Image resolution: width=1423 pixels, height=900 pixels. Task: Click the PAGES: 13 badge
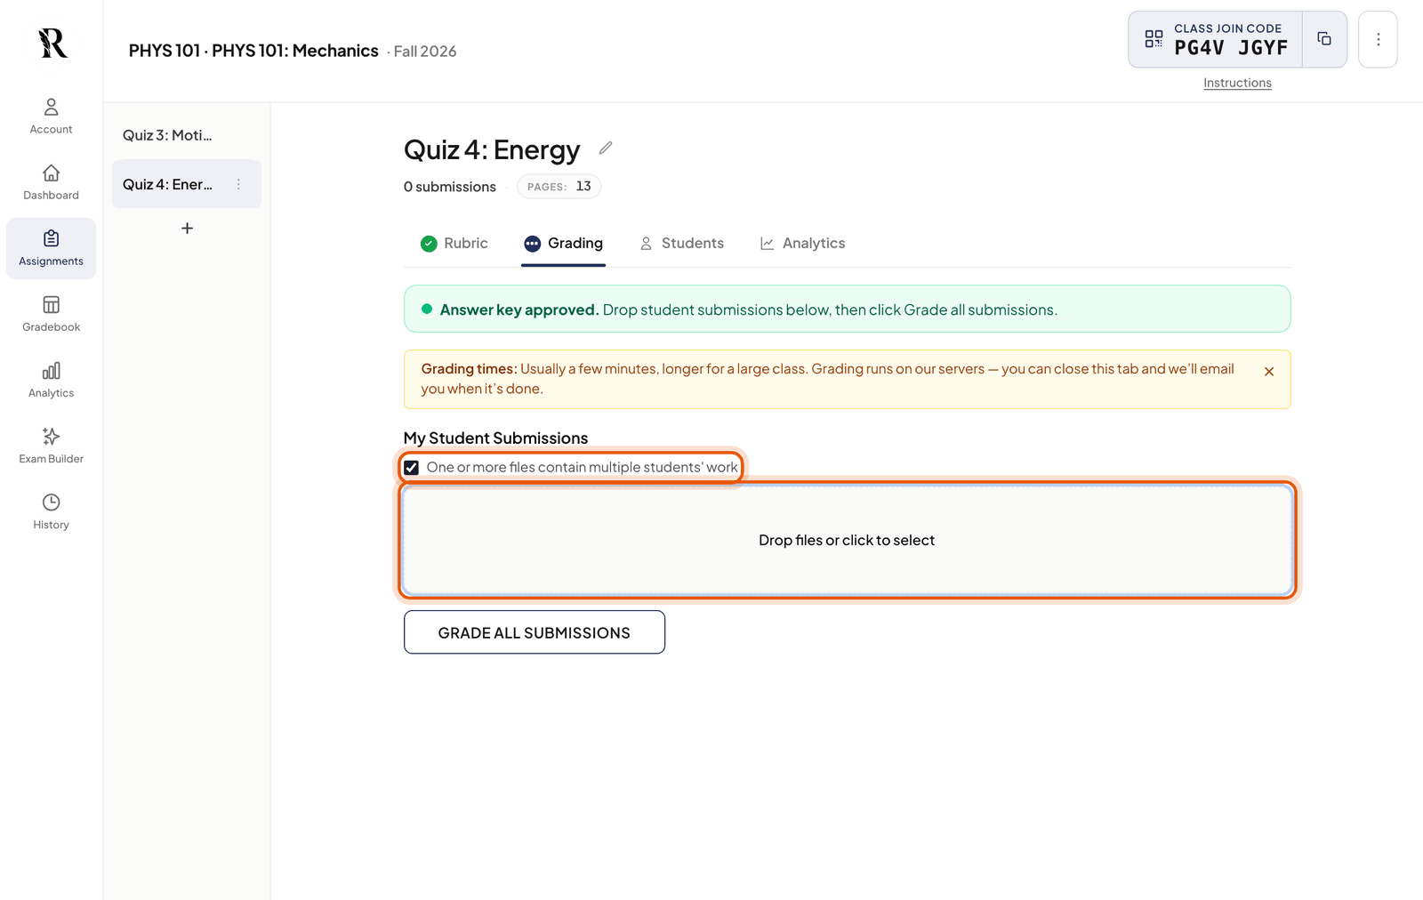(559, 187)
